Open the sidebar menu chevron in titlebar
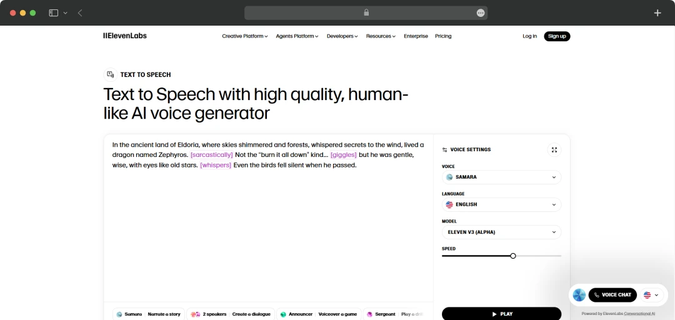The width and height of the screenshot is (675, 320). pos(66,13)
